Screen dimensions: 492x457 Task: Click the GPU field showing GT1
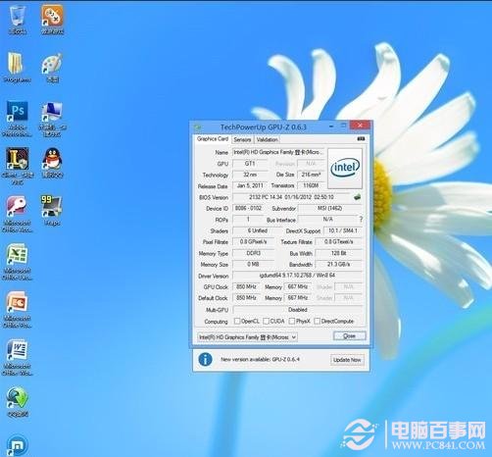(x=250, y=163)
